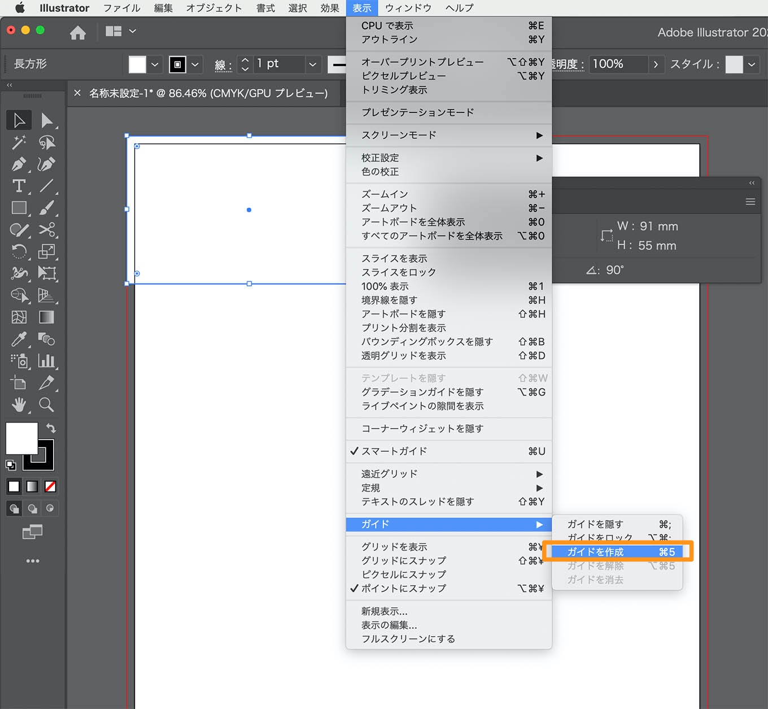This screenshot has width=768, height=709.
Task: Select the Magic Wand tool
Action: coord(19,142)
